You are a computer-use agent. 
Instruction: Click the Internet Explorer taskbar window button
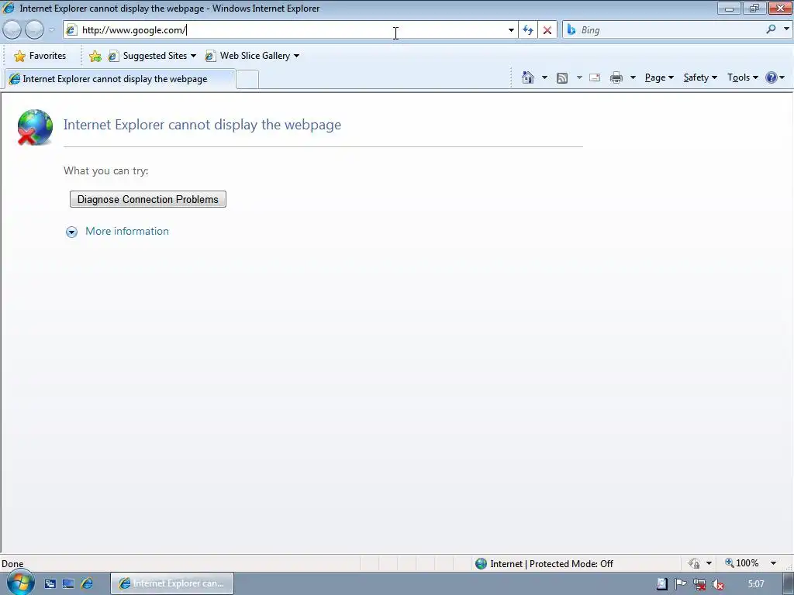tap(171, 583)
